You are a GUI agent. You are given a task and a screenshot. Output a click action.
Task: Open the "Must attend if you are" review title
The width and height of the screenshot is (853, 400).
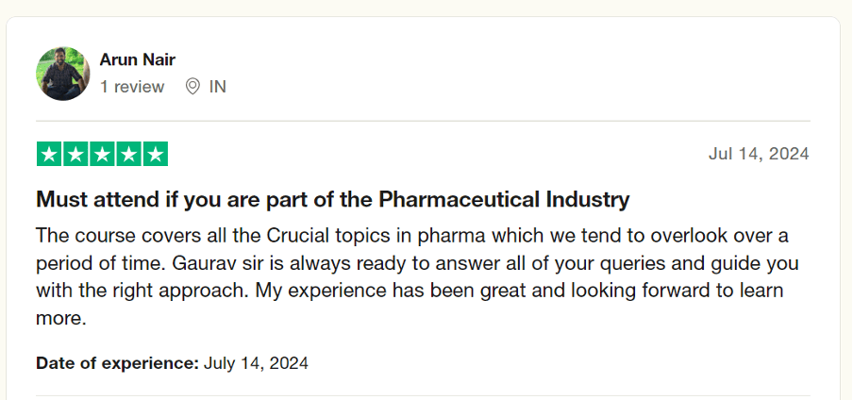(x=143, y=200)
